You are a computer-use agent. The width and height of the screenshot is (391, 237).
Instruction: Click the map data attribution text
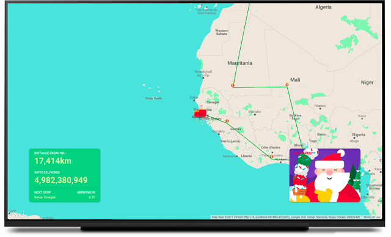coord(286,217)
